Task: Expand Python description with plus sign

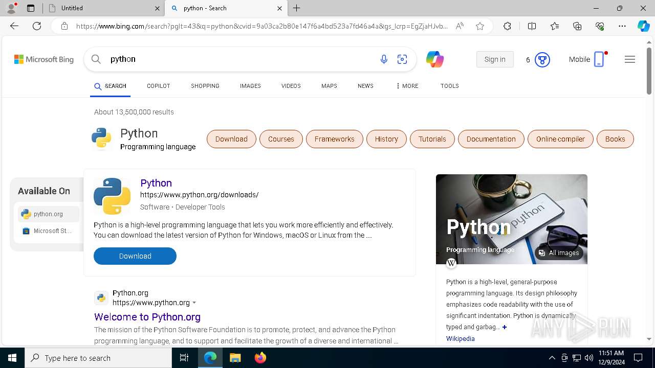Action: pyautogui.click(x=504, y=327)
